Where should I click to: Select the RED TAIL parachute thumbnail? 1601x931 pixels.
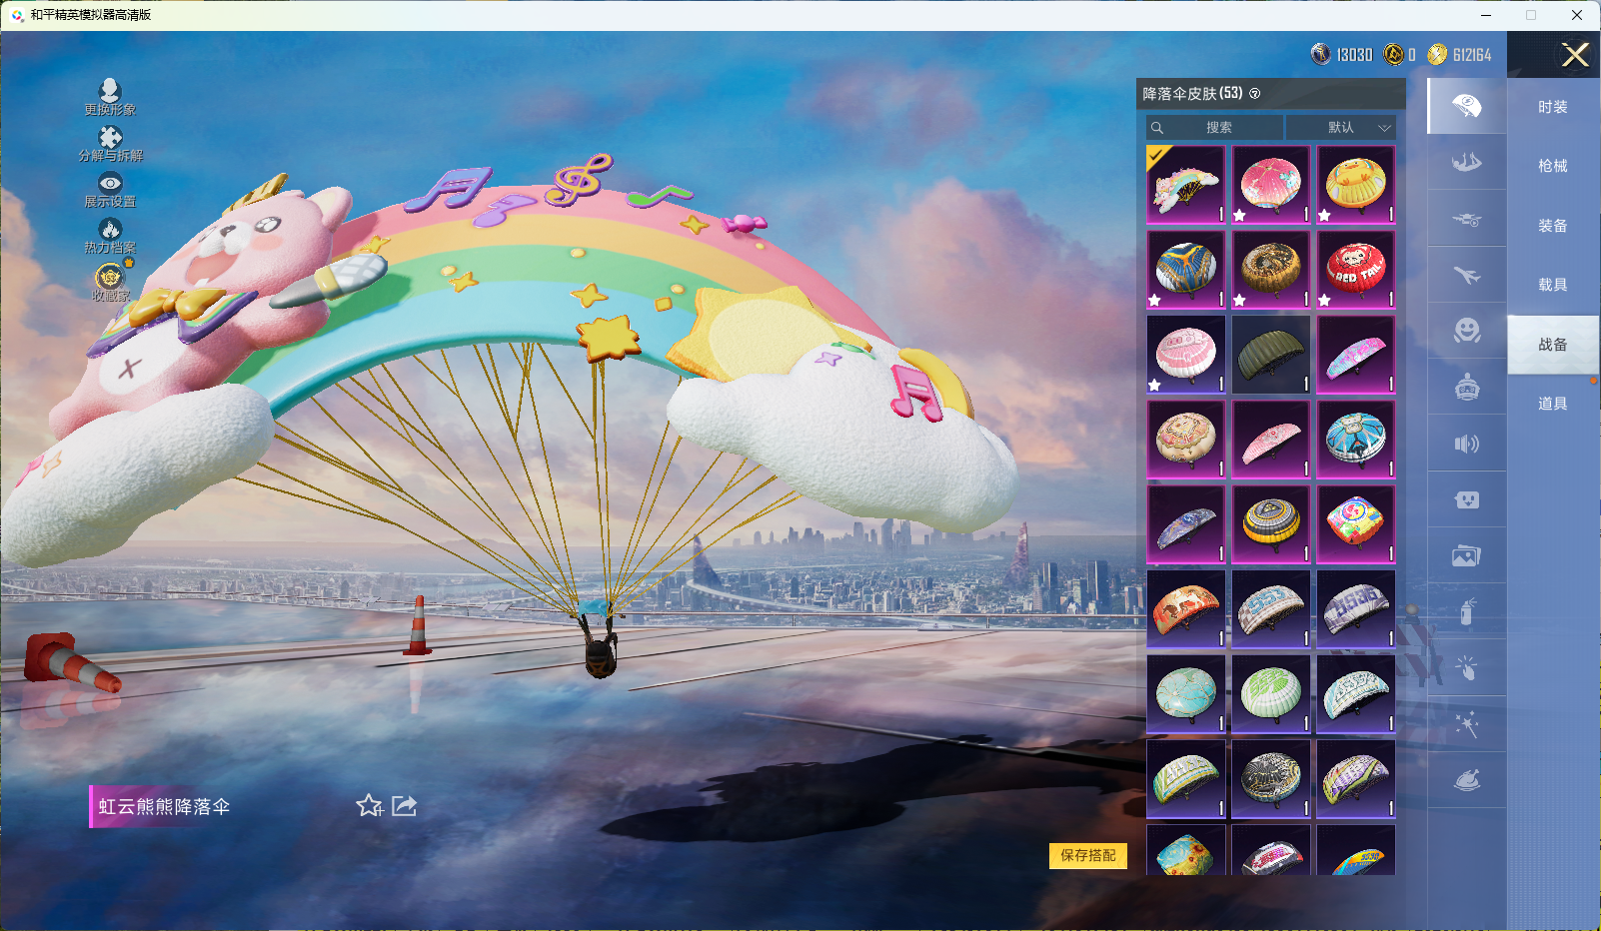click(x=1355, y=270)
